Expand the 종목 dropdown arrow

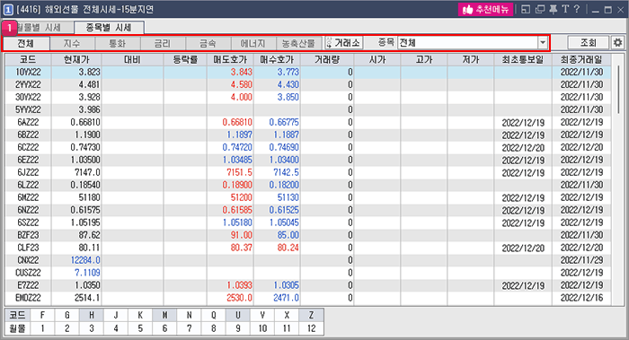tap(543, 42)
